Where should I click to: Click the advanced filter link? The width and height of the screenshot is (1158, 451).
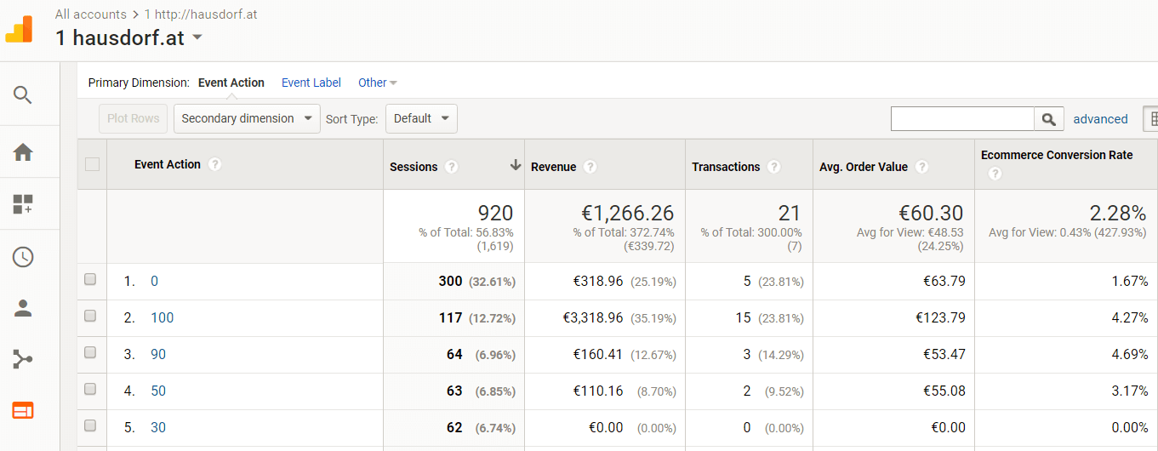click(1100, 119)
